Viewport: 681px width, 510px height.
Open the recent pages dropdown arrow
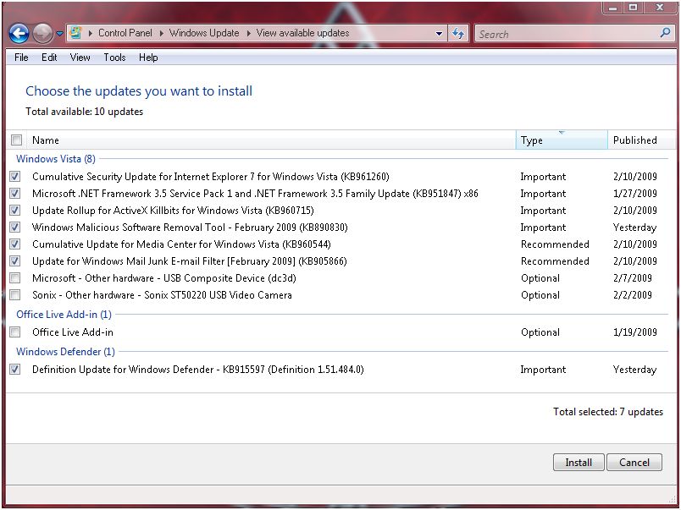coord(59,33)
